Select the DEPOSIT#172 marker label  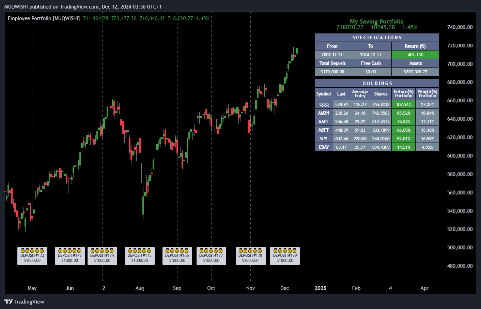click(x=32, y=256)
